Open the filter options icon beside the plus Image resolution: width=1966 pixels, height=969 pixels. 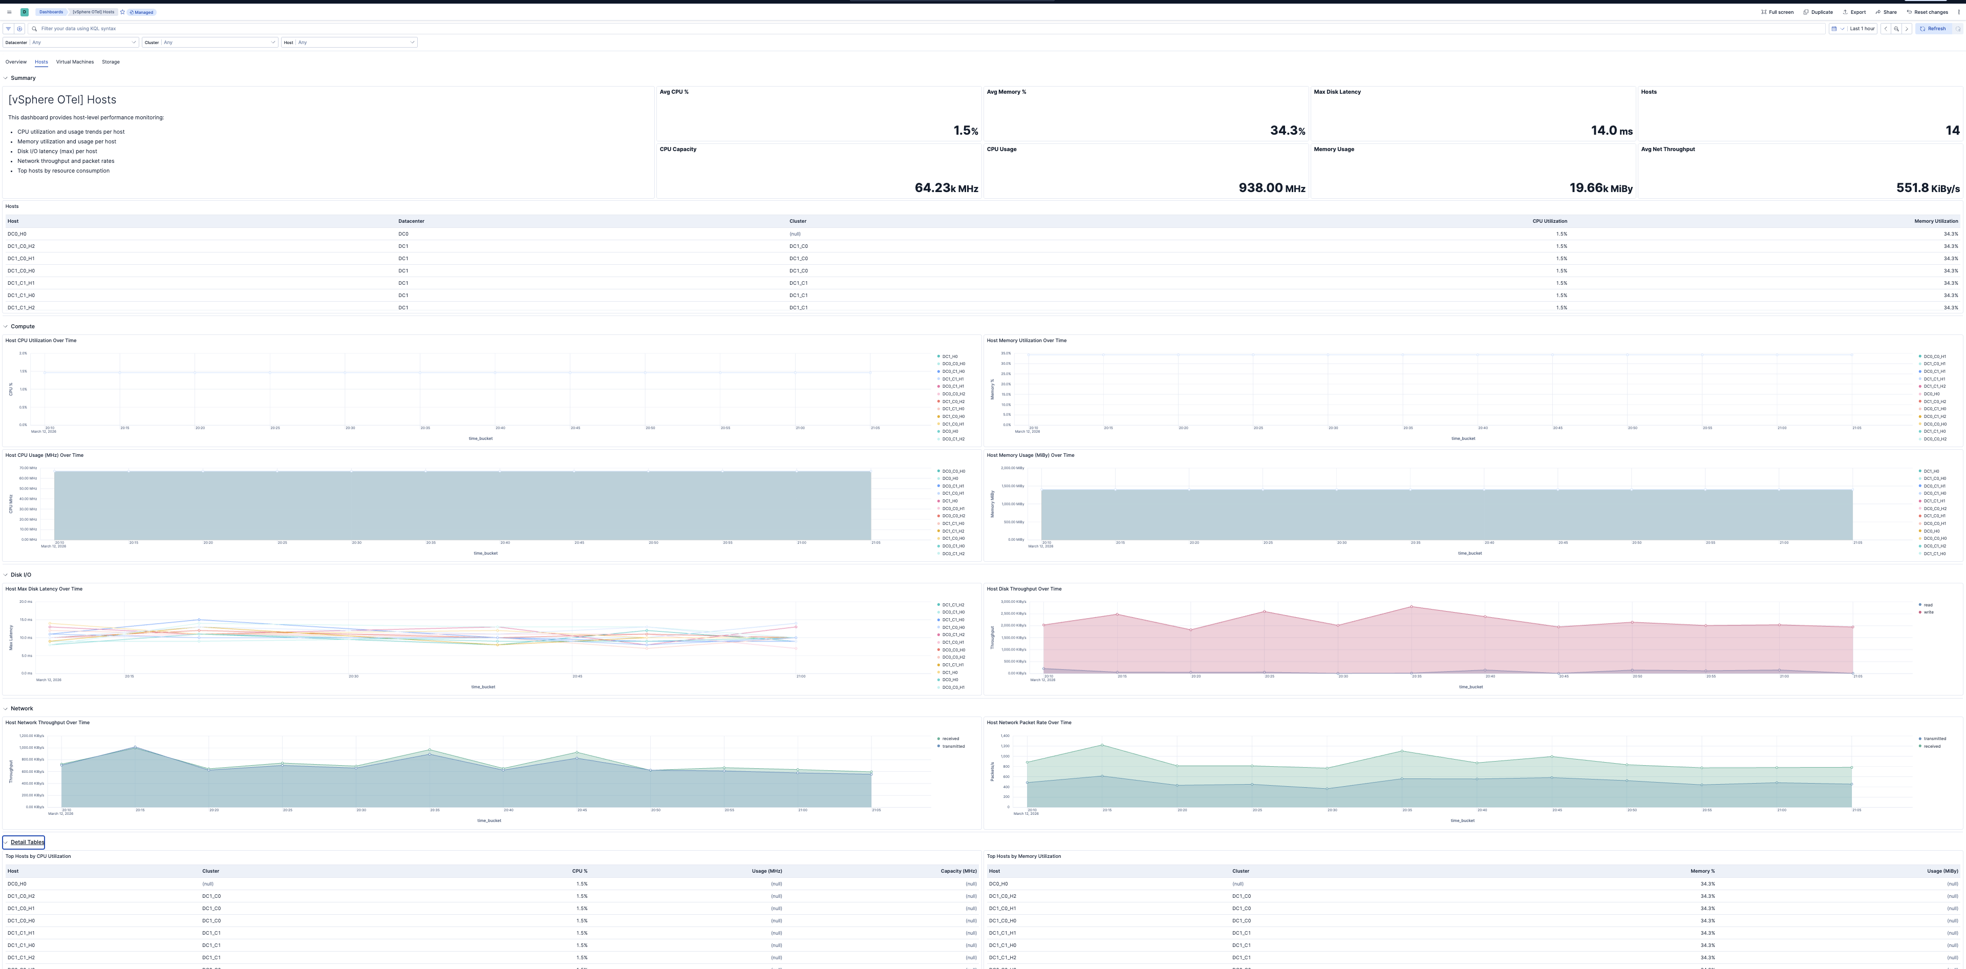(8, 28)
